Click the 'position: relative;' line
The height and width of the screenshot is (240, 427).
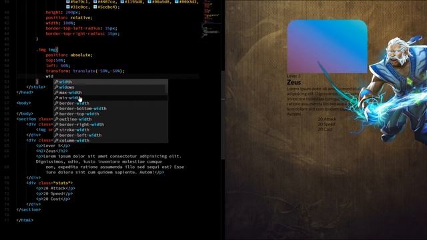point(69,18)
